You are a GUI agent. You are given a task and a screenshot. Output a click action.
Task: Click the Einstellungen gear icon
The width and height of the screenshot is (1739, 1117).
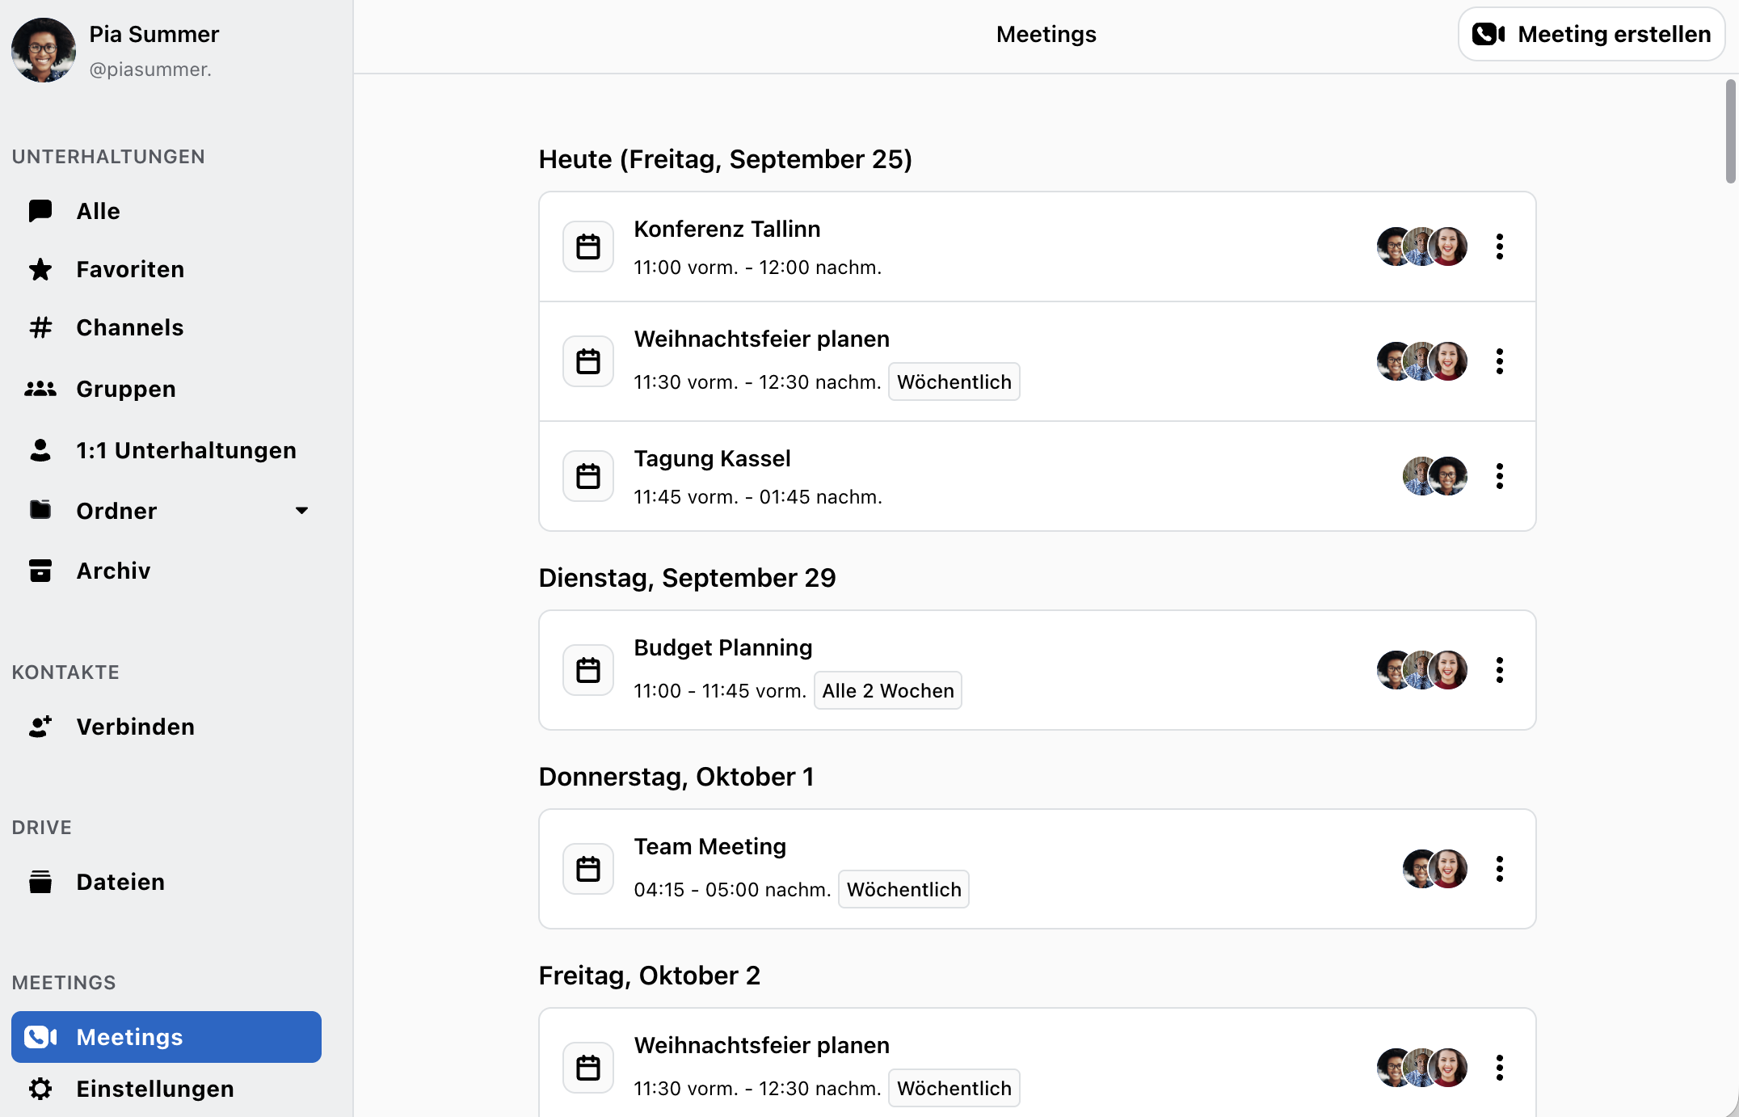(x=40, y=1089)
